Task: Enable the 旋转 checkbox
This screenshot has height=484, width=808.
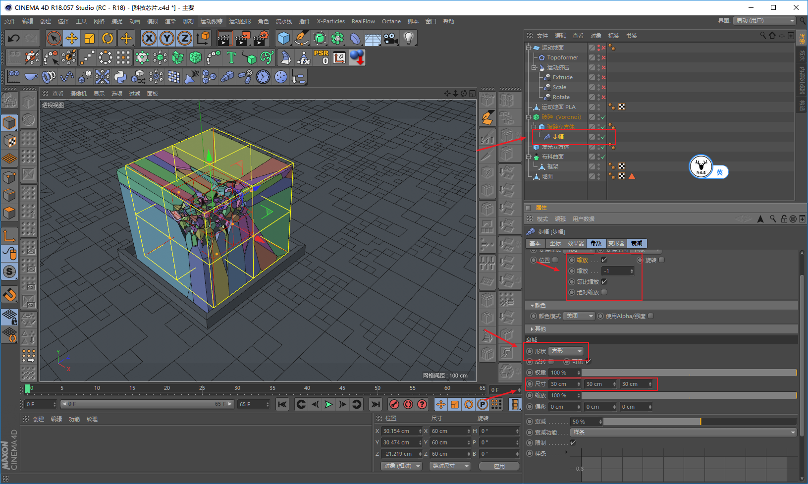Action: 662,260
